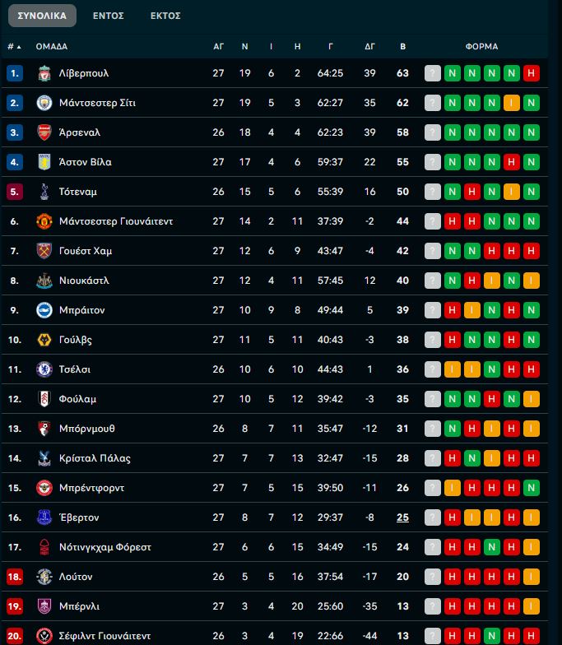Click Everton's underlined 25 points value

402,517
